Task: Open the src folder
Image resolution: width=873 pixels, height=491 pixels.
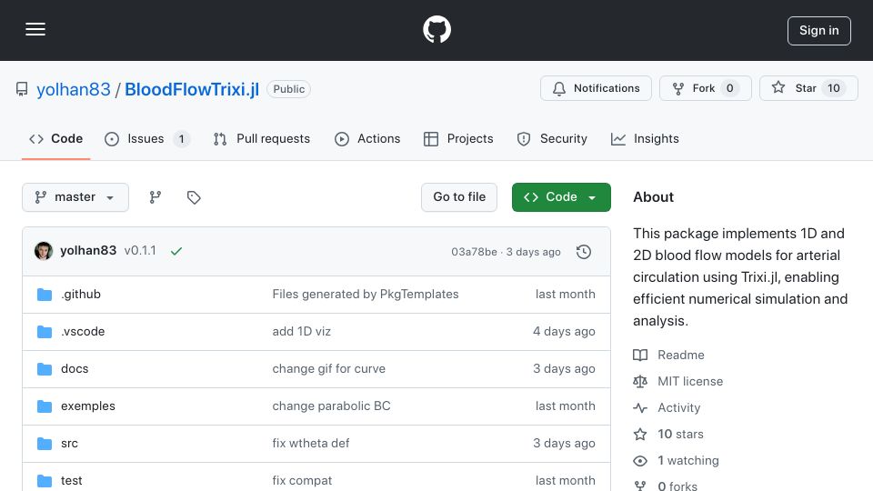Action: tap(70, 443)
